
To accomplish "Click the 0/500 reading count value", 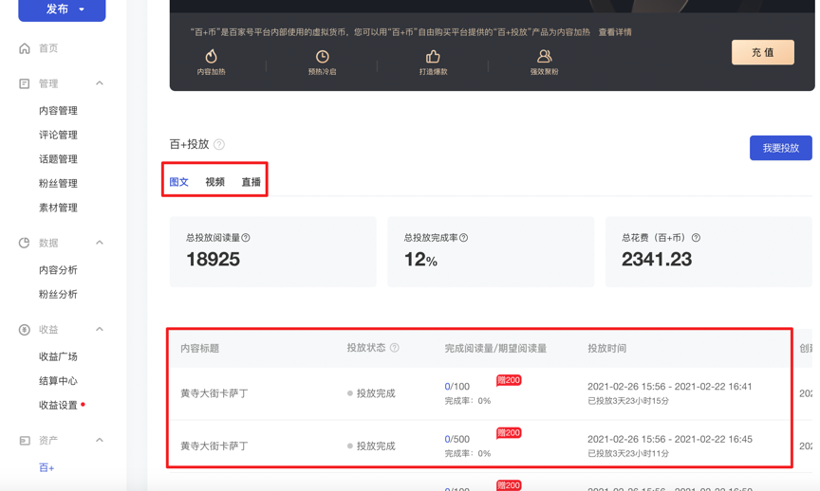I will 457,439.
